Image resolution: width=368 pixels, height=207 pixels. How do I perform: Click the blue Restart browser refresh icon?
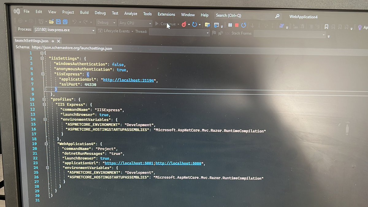tap(194, 25)
